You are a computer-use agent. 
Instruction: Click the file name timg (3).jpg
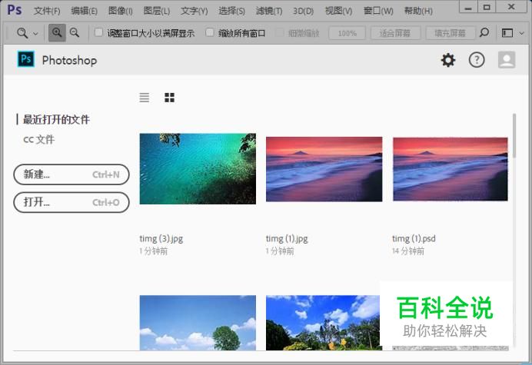point(161,239)
